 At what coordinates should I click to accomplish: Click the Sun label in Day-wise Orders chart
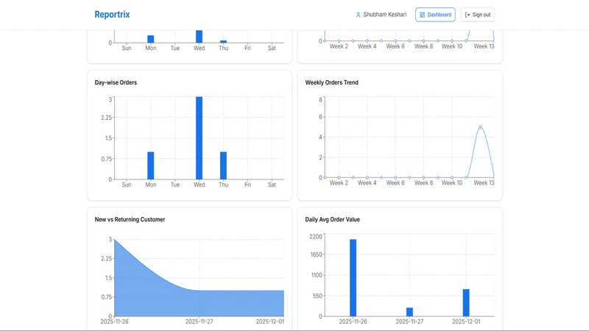click(x=127, y=185)
